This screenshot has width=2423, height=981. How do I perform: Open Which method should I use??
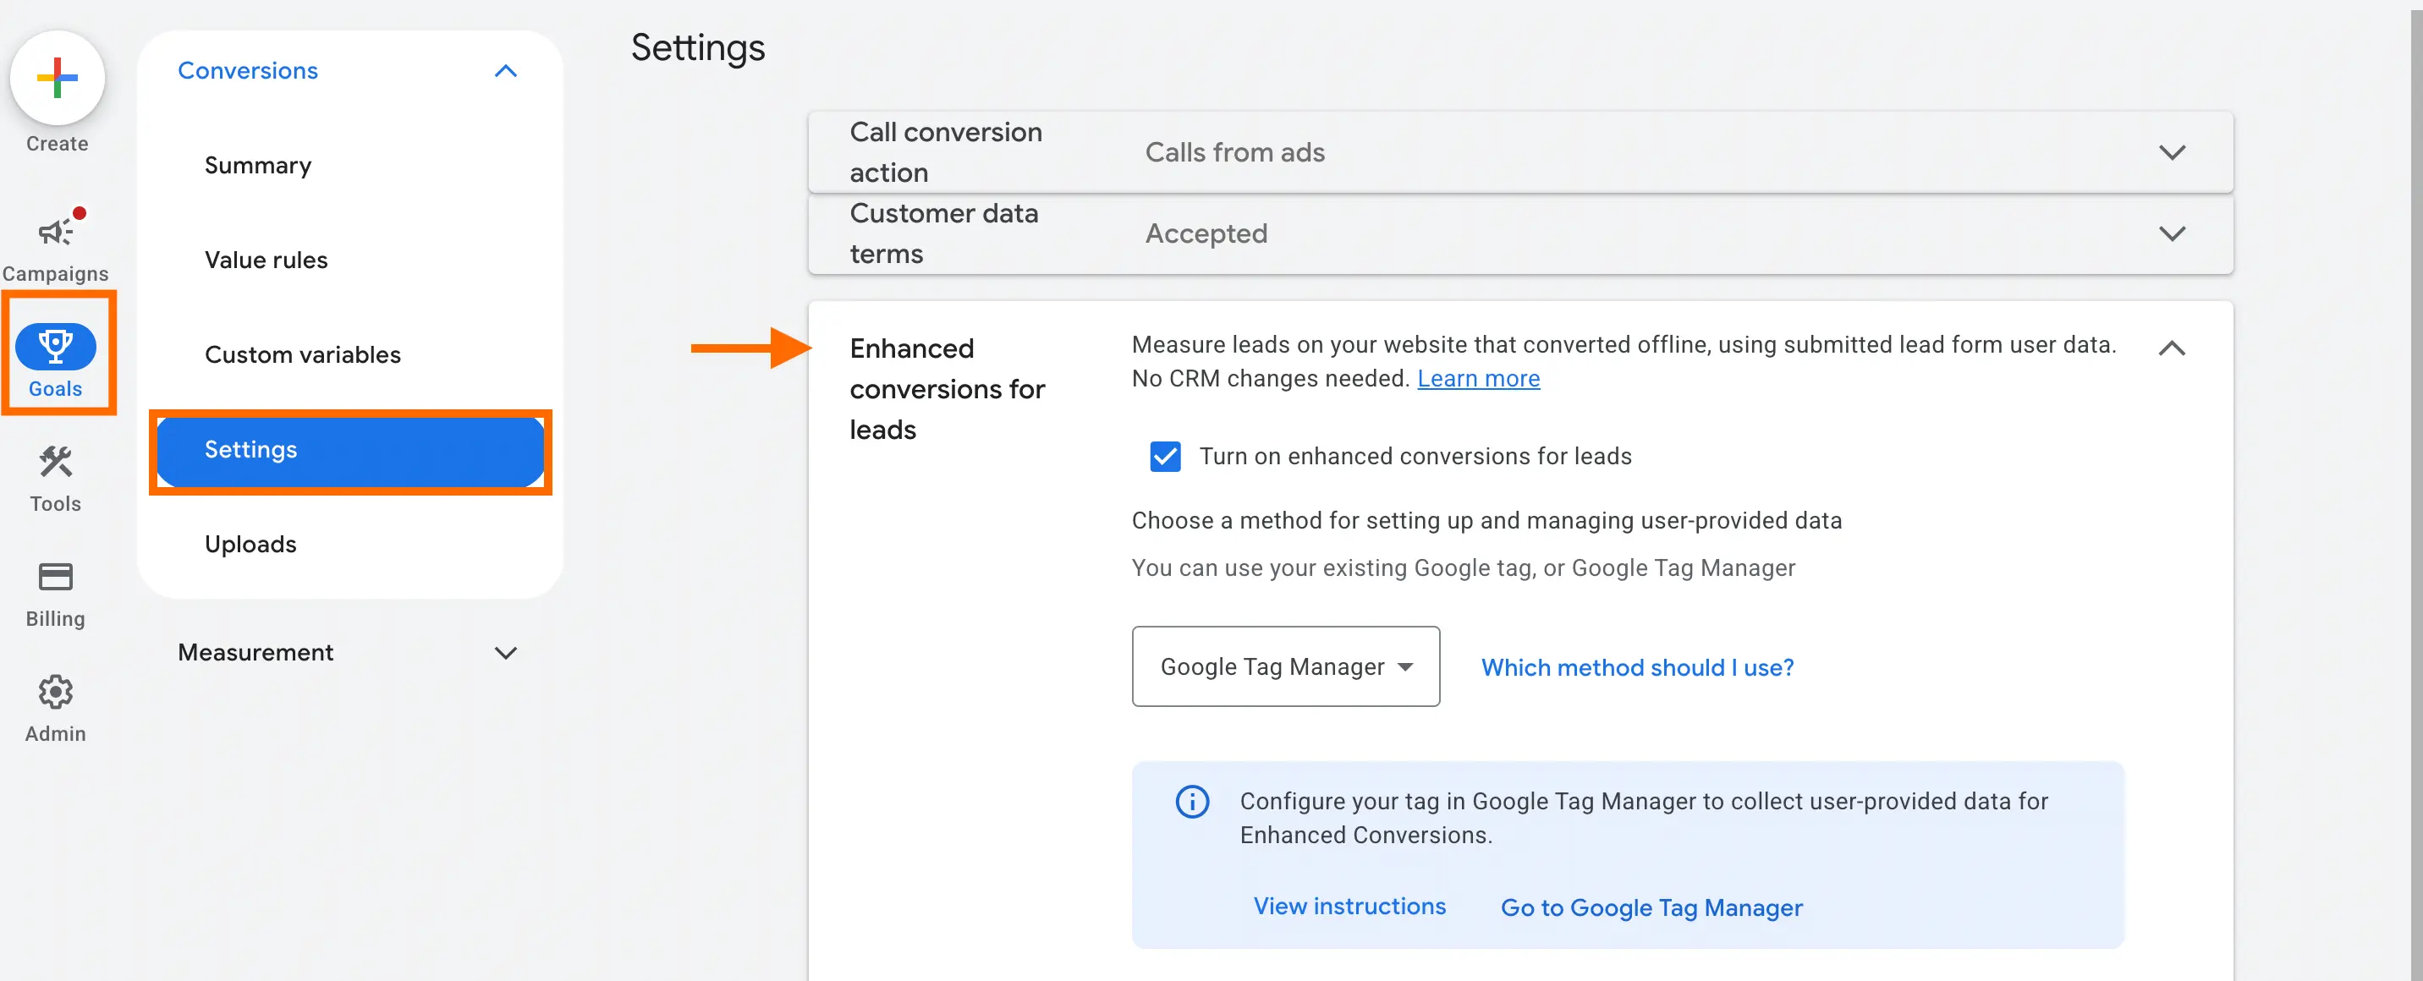[1637, 667]
